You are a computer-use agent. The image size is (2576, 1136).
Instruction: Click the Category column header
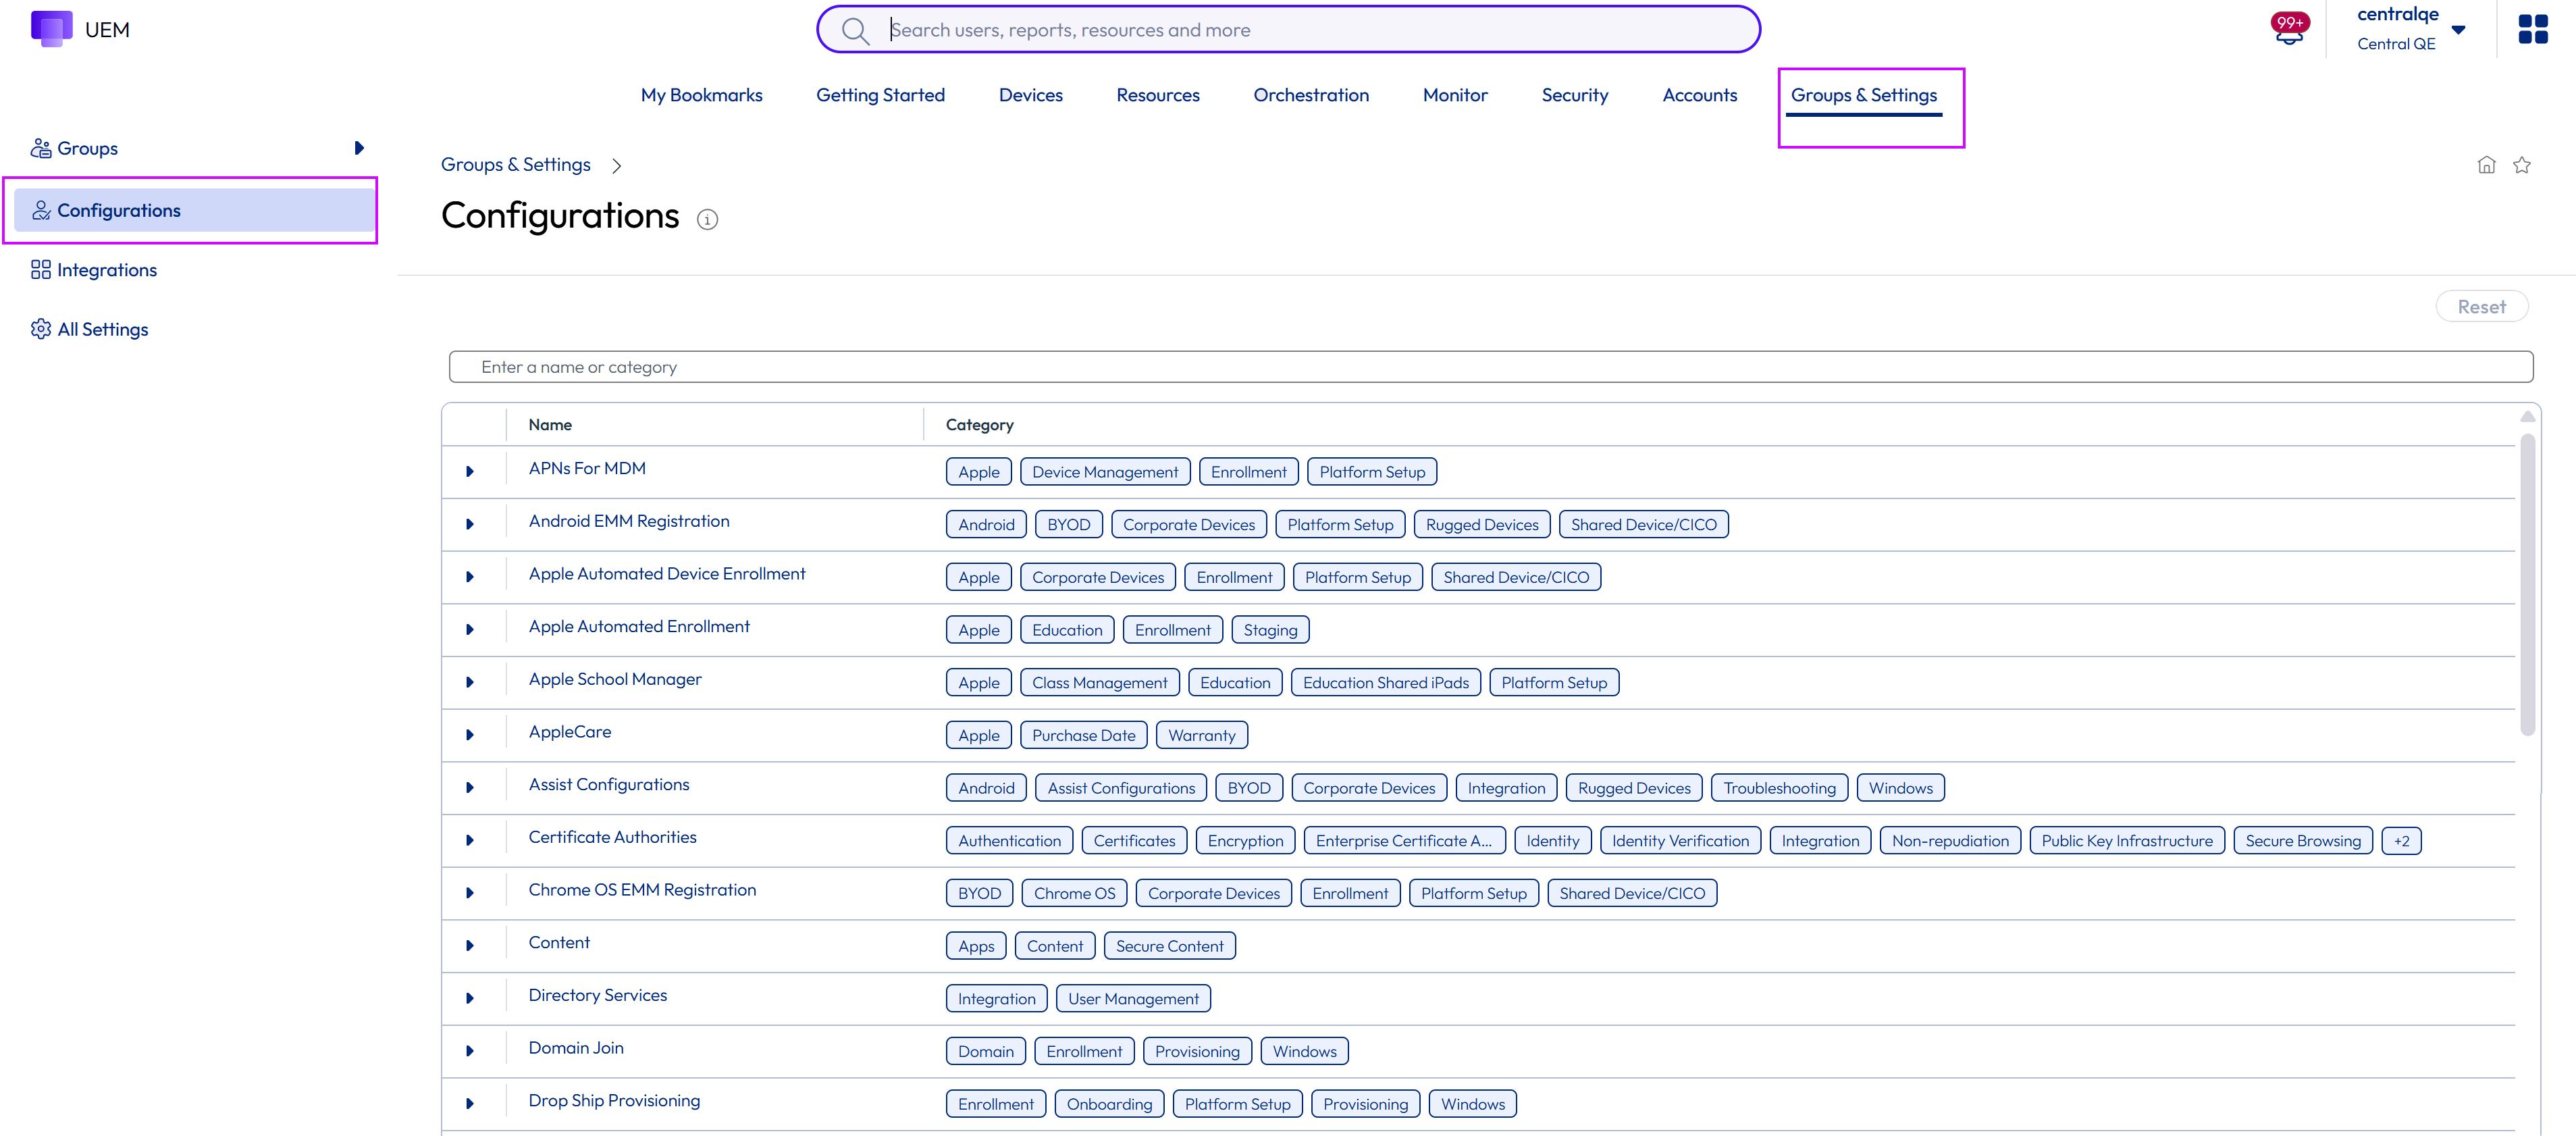979,425
